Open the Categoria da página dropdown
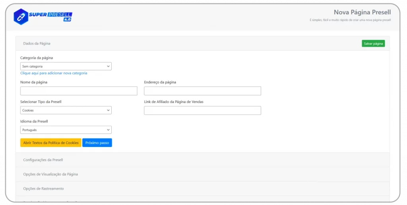407x205 pixels. 66,66
